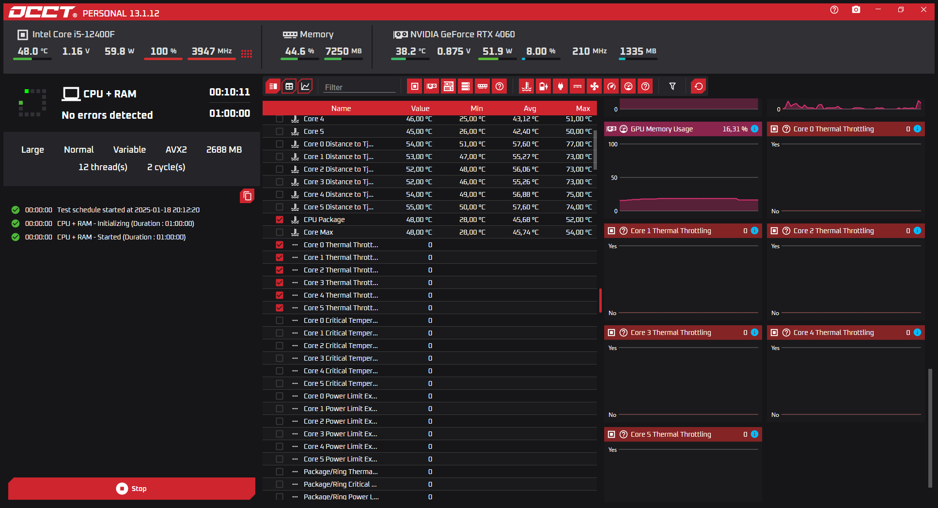Sort the table by Name column

[341, 109]
